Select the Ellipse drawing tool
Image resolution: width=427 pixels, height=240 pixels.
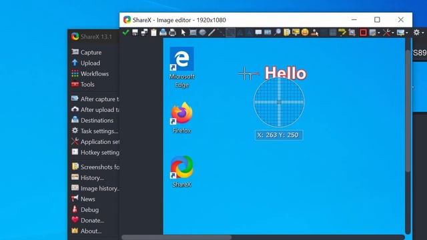coord(202,33)
